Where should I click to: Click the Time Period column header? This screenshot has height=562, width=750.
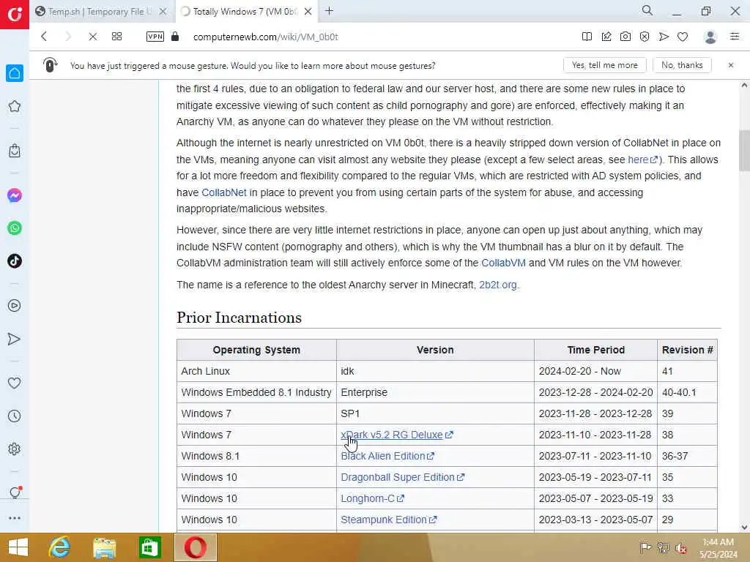pyautogui.click(x=595, y=350)
